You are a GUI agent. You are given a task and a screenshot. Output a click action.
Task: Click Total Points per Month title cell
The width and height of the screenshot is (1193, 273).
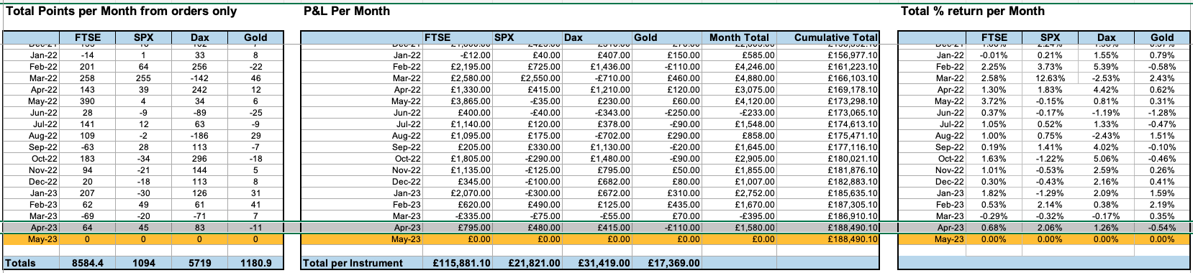[121, 11]
